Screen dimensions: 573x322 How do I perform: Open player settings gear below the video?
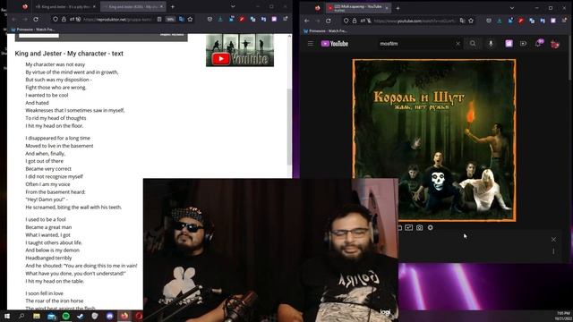tap(430, 227)
